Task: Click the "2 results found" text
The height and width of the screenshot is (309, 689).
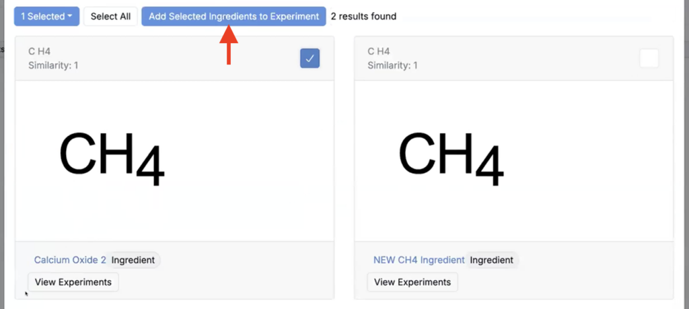Action: [x=363, y=16]
